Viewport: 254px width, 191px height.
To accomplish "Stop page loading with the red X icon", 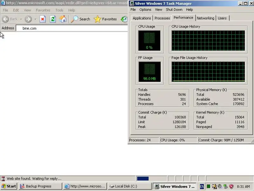I will 43,19.
